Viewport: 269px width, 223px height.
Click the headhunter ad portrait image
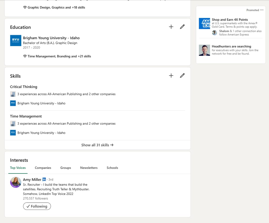tap(204, 50)
